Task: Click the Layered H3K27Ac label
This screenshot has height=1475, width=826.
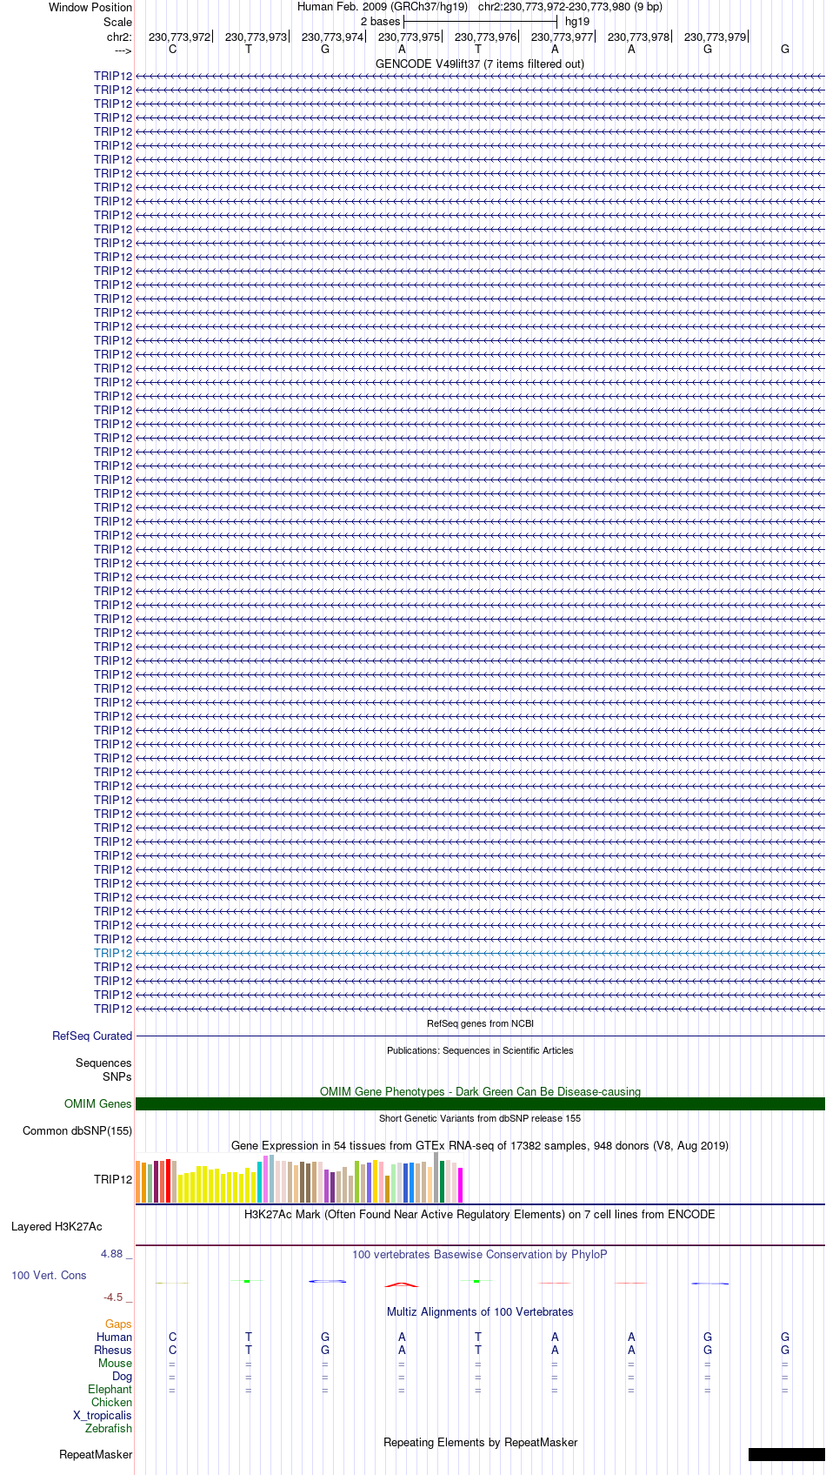Action: click(x=57, y=1226)
